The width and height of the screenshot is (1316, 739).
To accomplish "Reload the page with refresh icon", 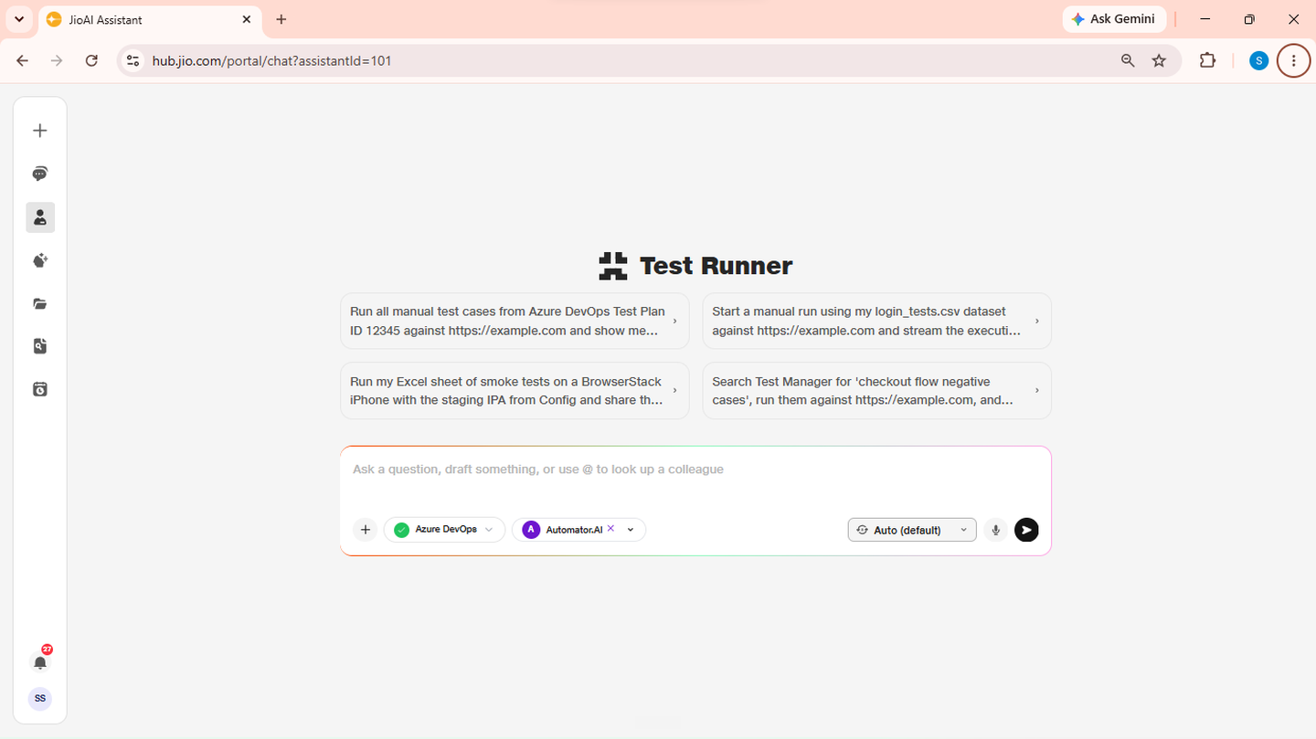I will coord(91,61).
